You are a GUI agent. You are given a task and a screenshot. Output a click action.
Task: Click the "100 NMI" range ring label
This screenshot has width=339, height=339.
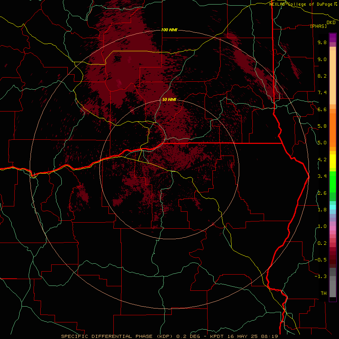pyautogui.click(x=169, y=30)
